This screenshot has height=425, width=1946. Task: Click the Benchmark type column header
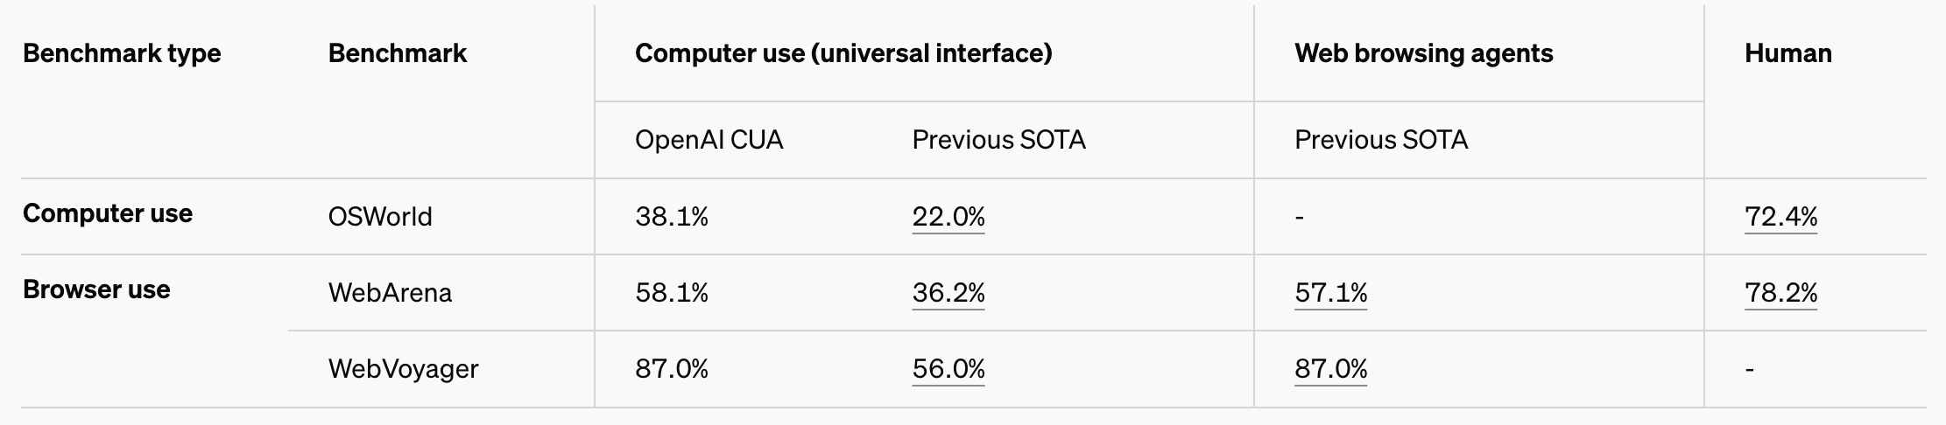(x=122, y=53)
